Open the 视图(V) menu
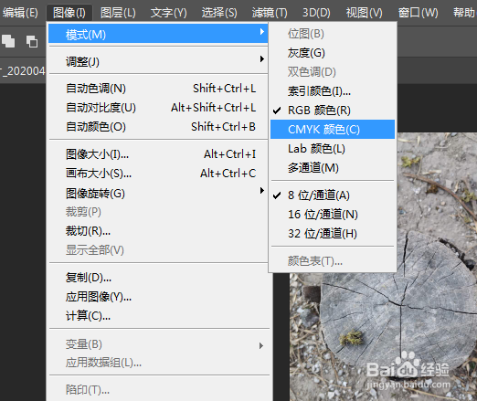The width and height of the screenshot is (477, 401). coord(364,13)
